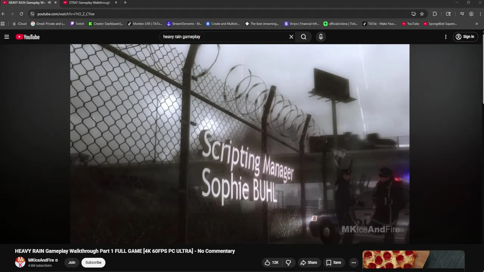Open the search tabs side panel icon

448,14
